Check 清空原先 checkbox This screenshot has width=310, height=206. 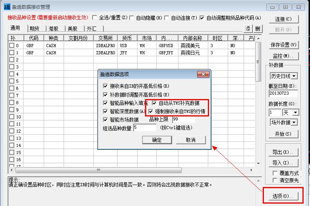point(275,180)
